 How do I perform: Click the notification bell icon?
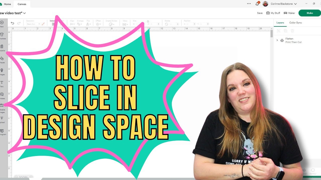pyautogui.click(x=257, y=4)
